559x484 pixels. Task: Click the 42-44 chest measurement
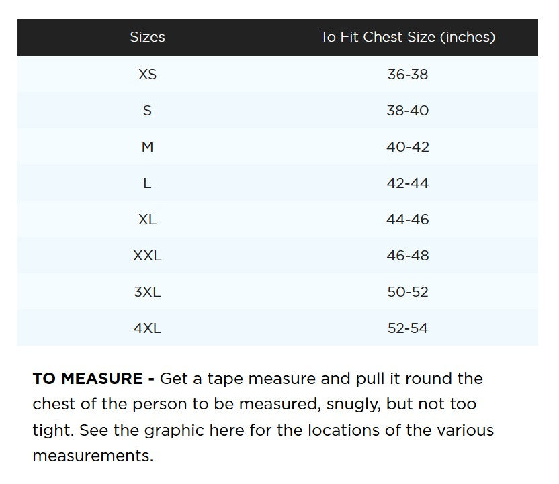point(408,183)
